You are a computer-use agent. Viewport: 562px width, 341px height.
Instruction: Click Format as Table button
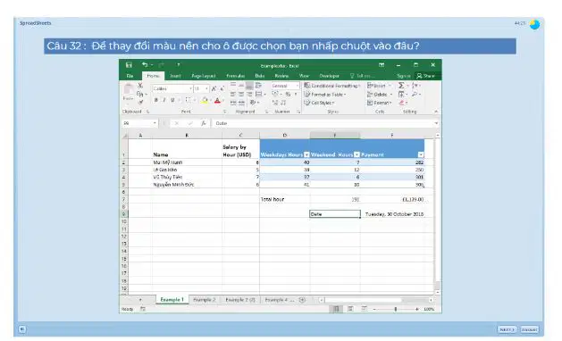(325, 95)
